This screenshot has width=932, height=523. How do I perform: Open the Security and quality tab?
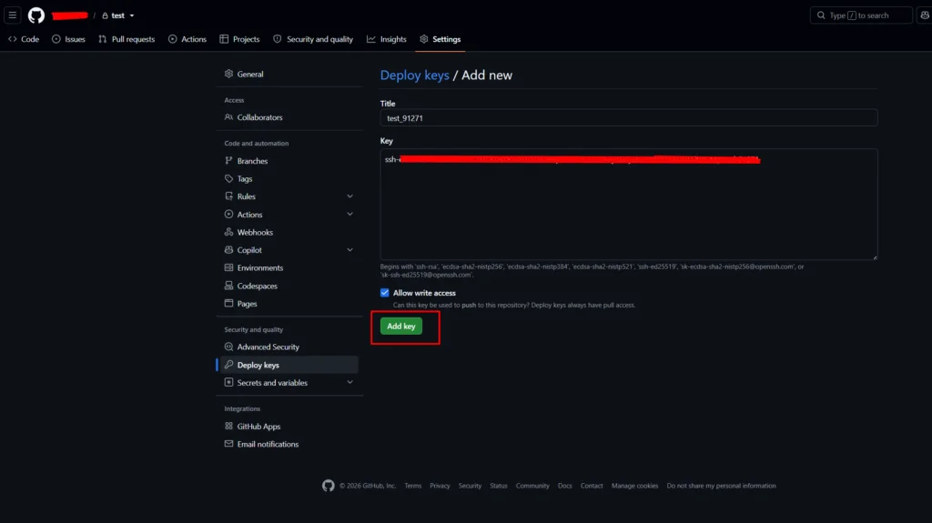tap(313, 39)
